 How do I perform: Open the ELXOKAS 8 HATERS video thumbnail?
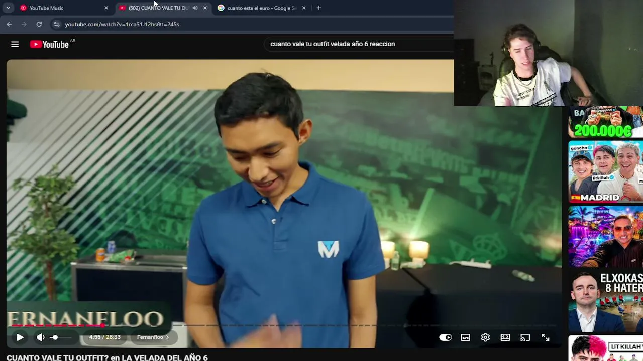tap(605, 302)
